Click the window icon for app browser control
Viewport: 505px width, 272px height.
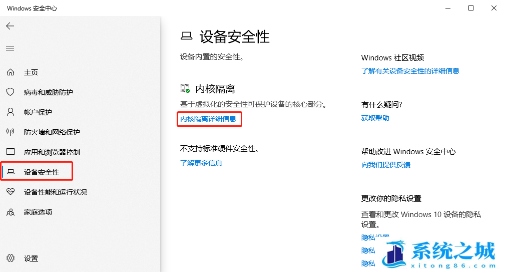click(x=11, y=152)
